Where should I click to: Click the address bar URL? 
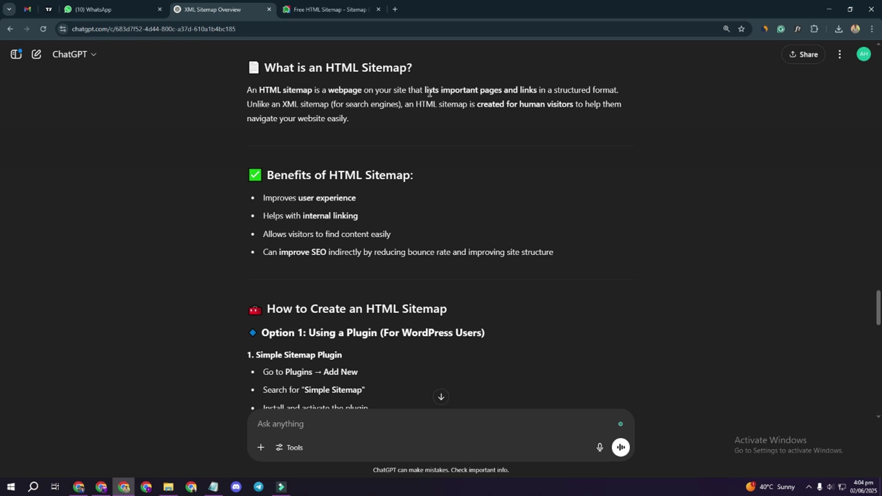[153, 29]
